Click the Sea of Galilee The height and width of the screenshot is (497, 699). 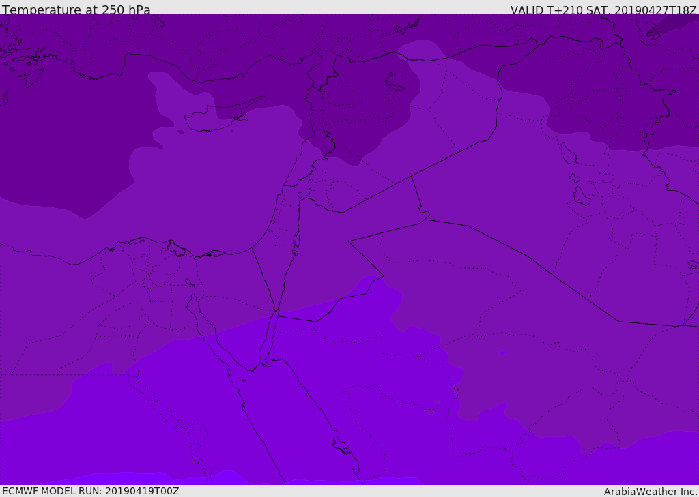point(300,196)
